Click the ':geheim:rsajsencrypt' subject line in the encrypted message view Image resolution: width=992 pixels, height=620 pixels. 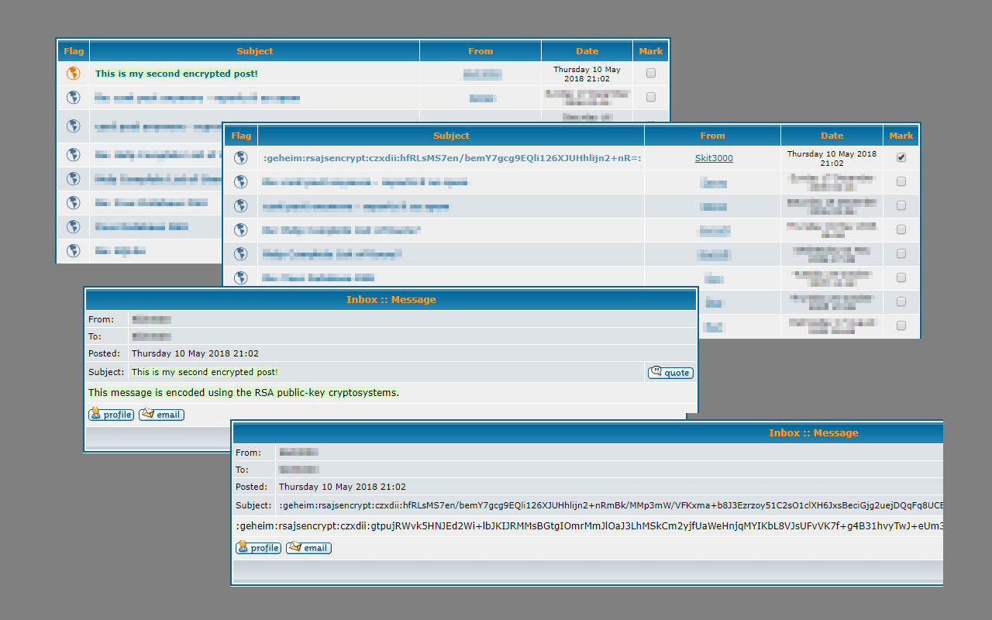[611, 505]
